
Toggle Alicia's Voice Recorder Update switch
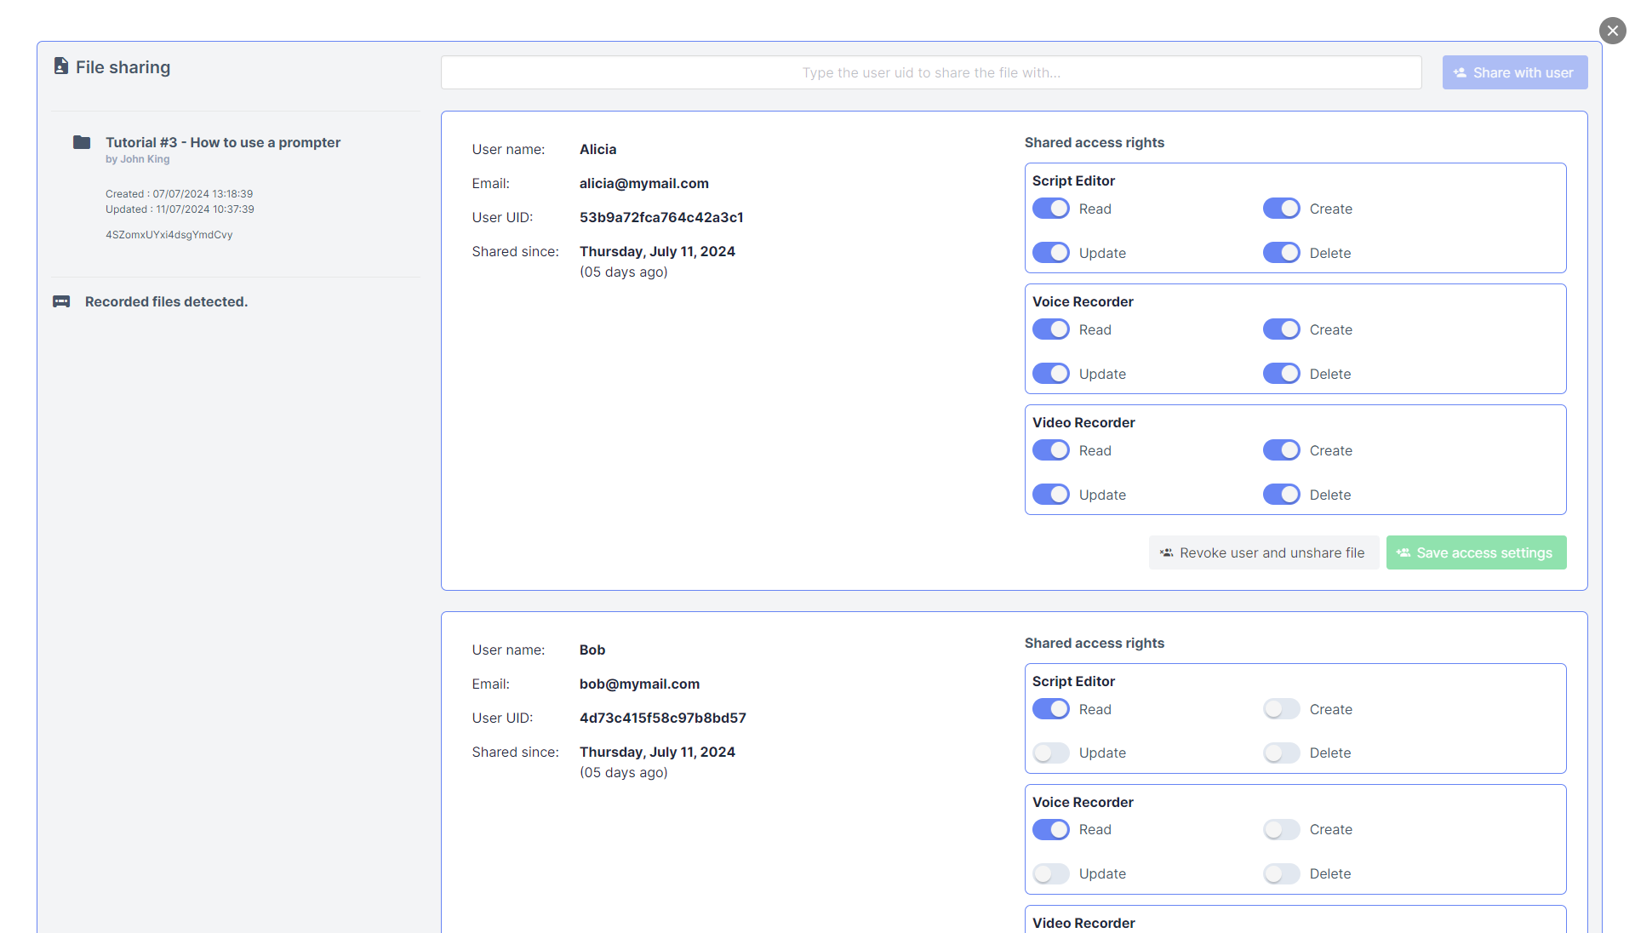1051,374
